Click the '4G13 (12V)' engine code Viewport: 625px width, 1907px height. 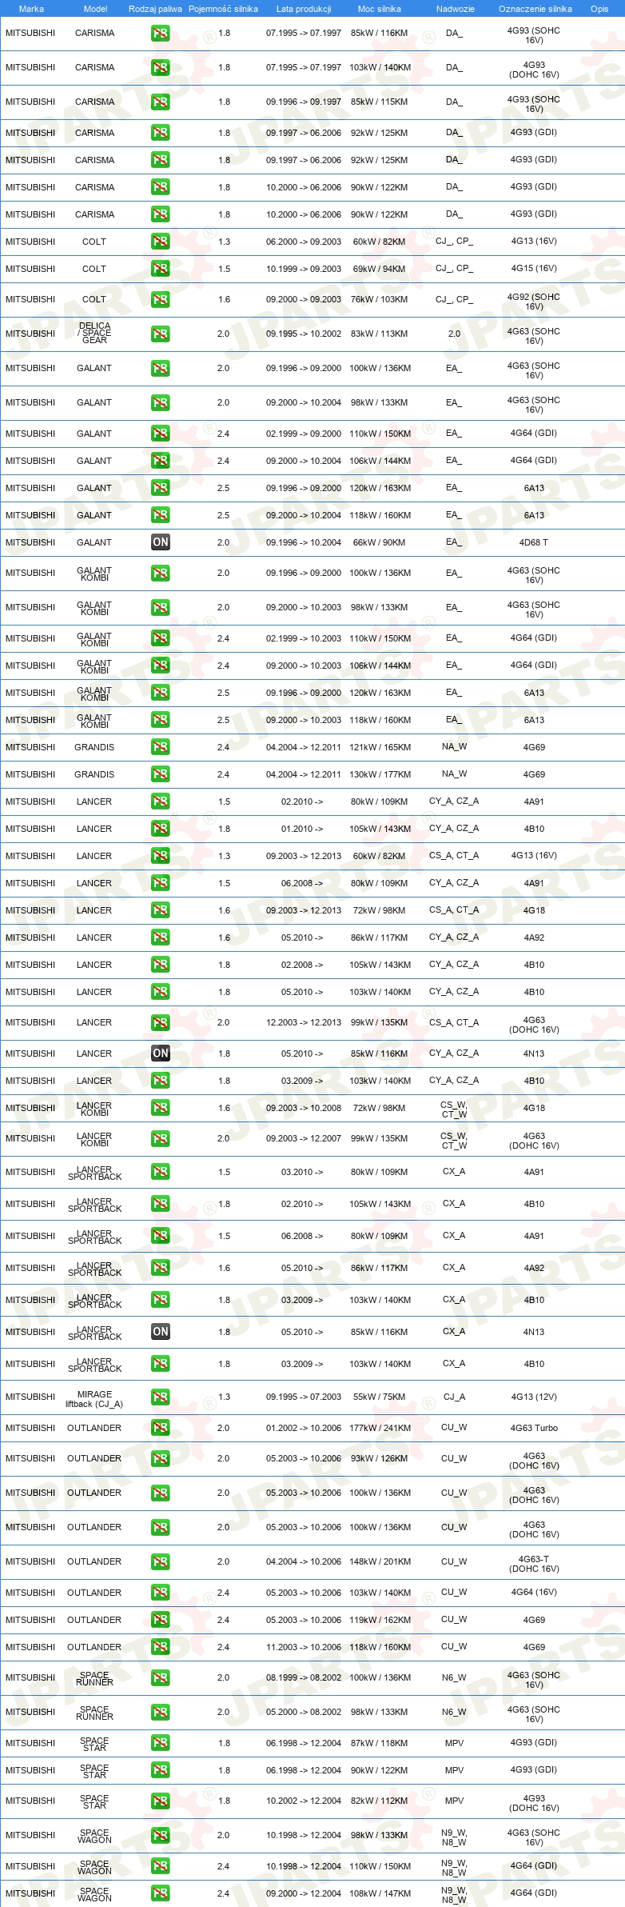pyautogui.click(x=534, y=1397)
